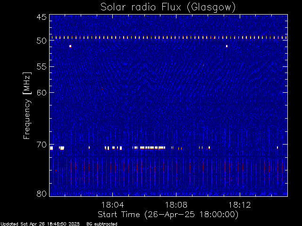This screenshot has height=226, width=302.
Task: Click the 'Start Time (26-Apr-25 18:00:00)' label
Action: coord(168,215)
